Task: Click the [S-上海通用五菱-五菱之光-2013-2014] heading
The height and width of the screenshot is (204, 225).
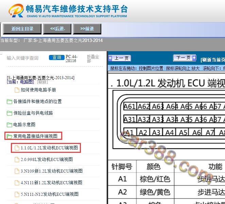Action: coord(40,78)
